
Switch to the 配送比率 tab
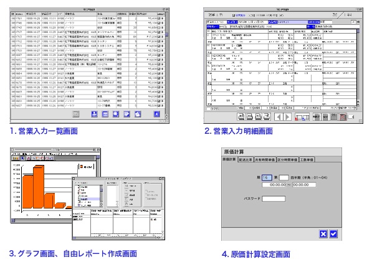pos(246,160)
